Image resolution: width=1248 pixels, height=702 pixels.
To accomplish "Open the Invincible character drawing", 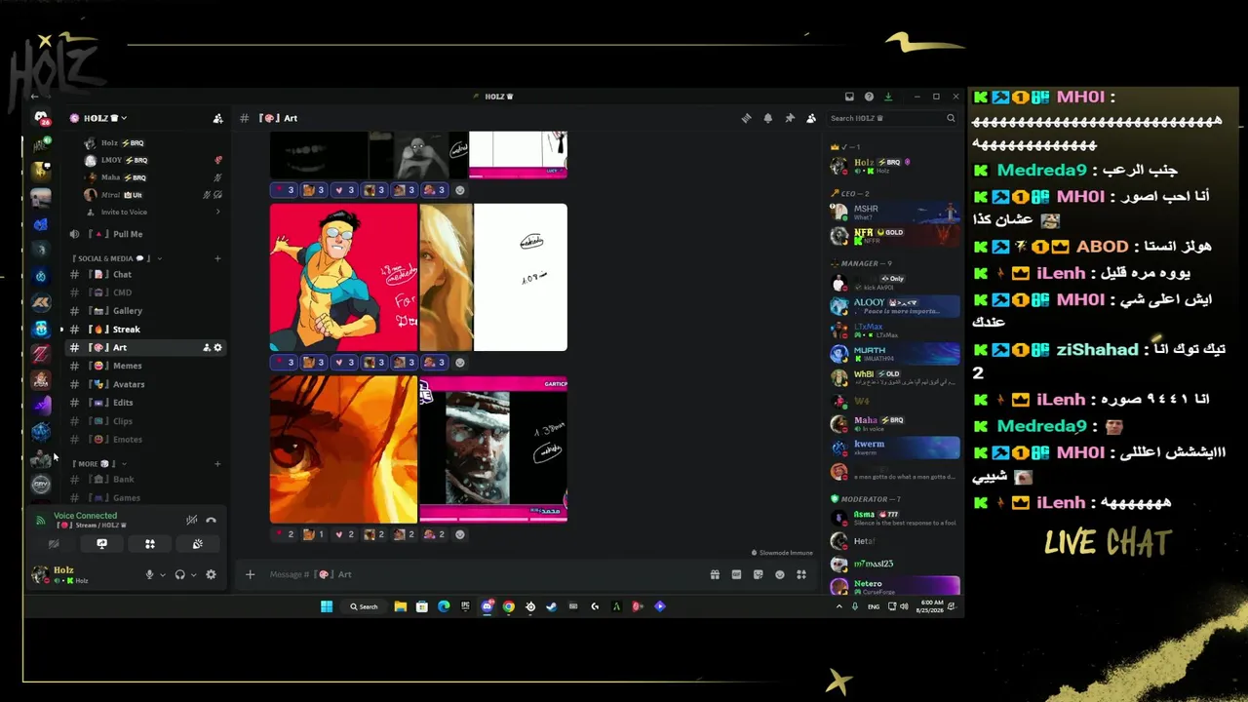I will pyautogui.click(x=343, y=277).
